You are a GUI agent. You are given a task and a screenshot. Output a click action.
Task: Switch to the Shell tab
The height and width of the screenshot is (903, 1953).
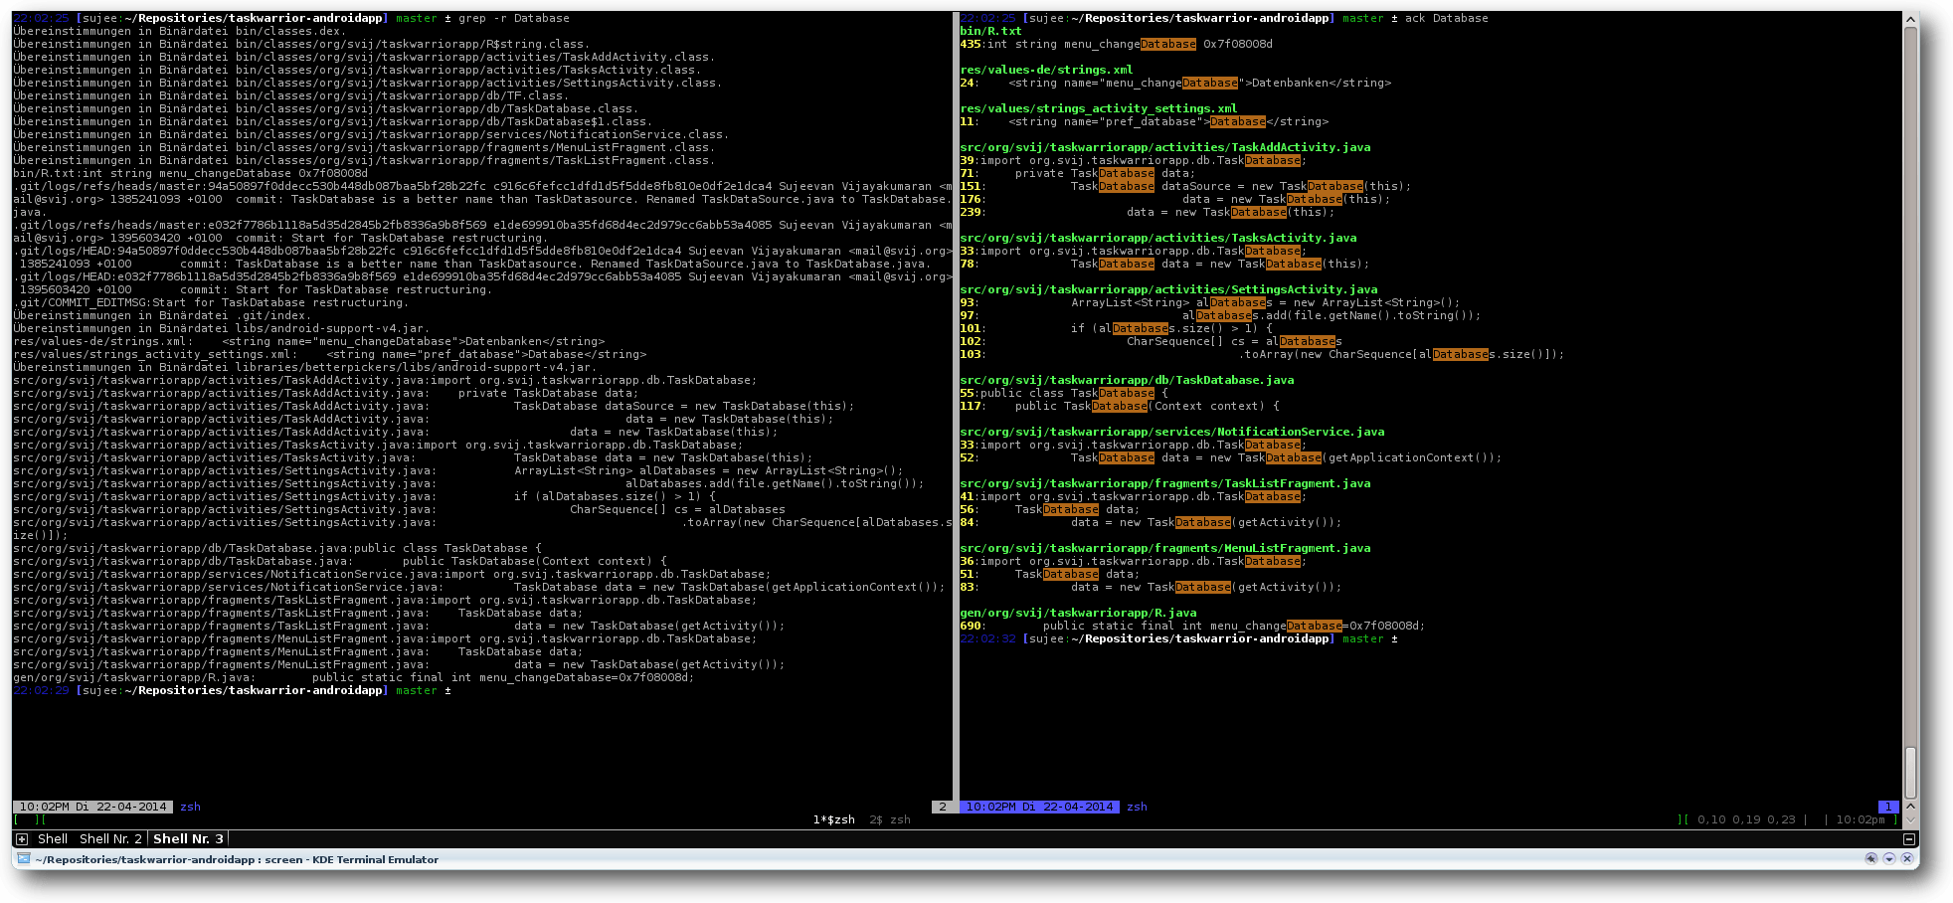(53, 839)
